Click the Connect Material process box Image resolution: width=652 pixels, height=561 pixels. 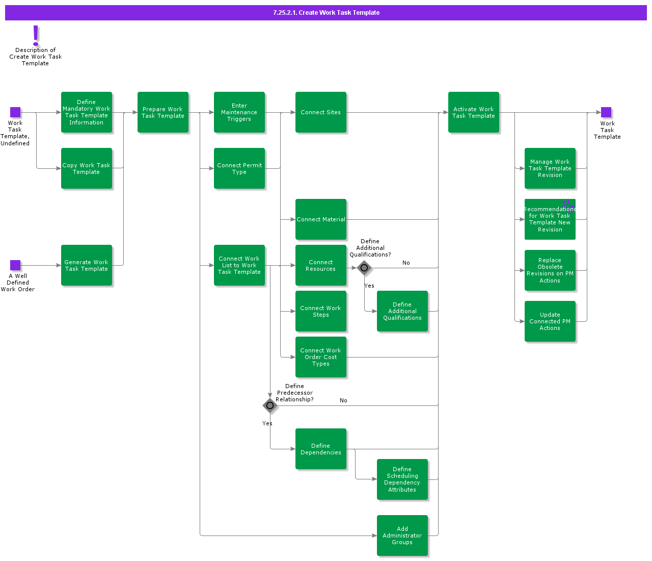pos(321,219)
